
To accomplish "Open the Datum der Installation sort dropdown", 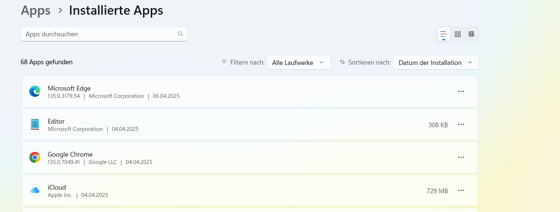I will tap(436, 62).
